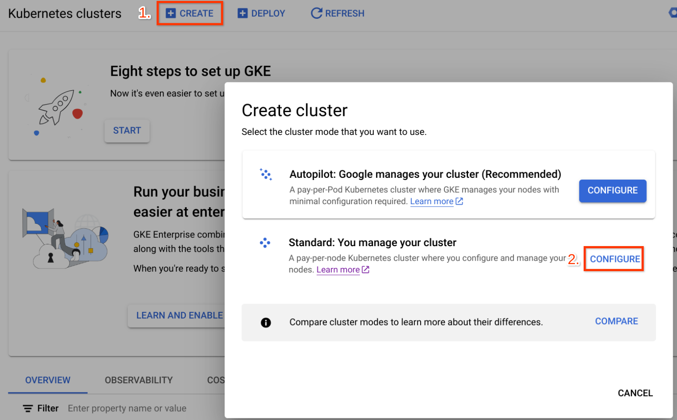Open the COMPARE cluster modes option
This screenshot has width=677, height=420.
616,321
